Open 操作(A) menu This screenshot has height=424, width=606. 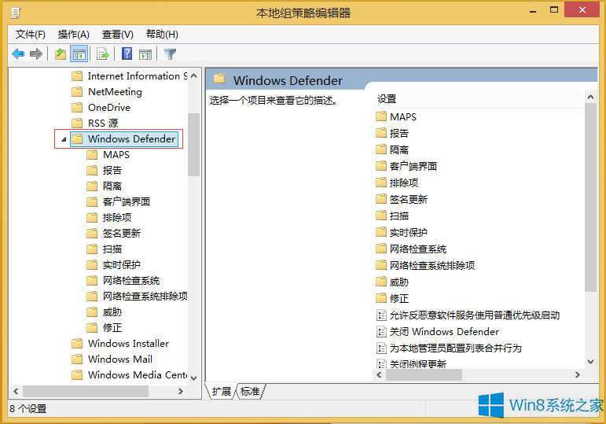pyautogui.click(x=73, y=35)
